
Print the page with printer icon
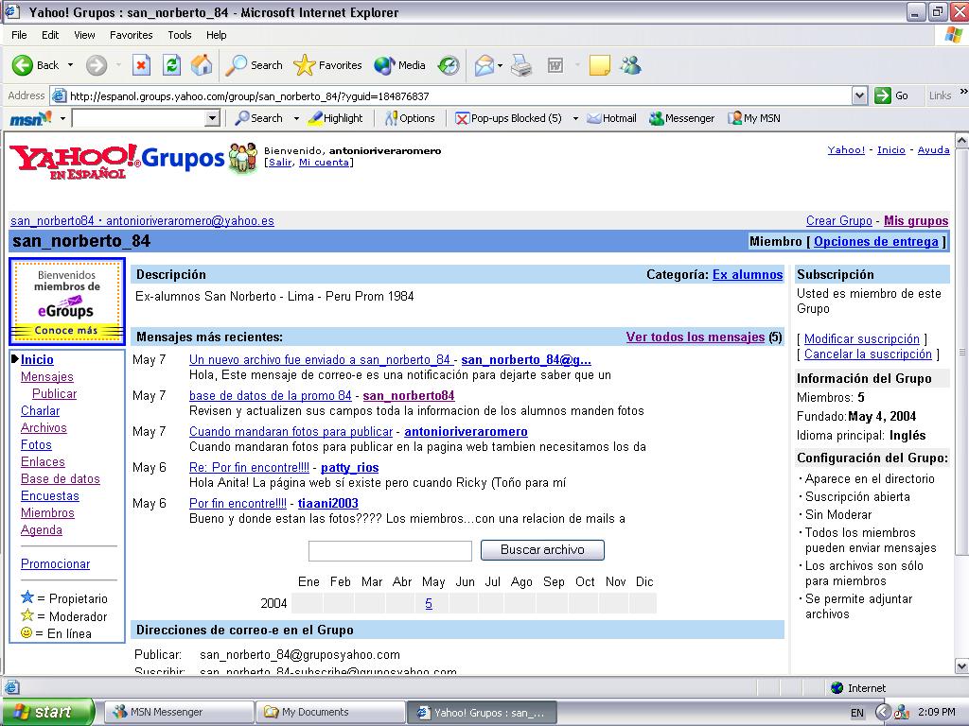pyautogui.click(x=521, y=65)
